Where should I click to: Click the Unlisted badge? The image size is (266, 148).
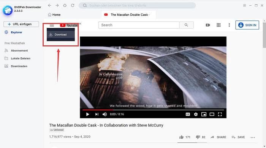[57, 130]
